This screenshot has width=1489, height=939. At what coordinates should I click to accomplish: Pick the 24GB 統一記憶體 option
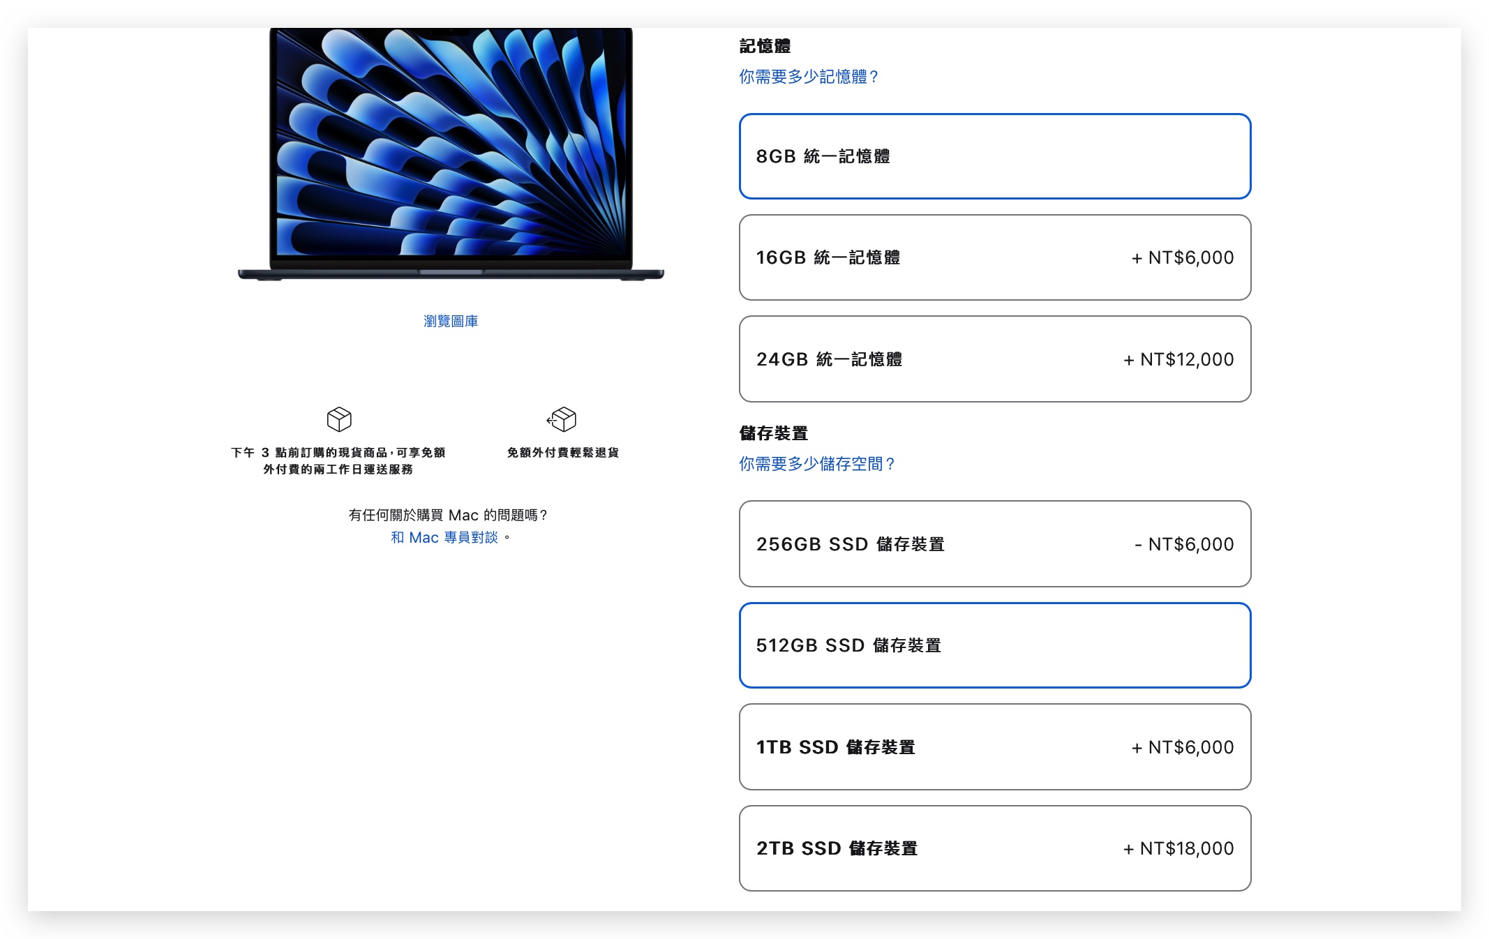pos(995,359)
